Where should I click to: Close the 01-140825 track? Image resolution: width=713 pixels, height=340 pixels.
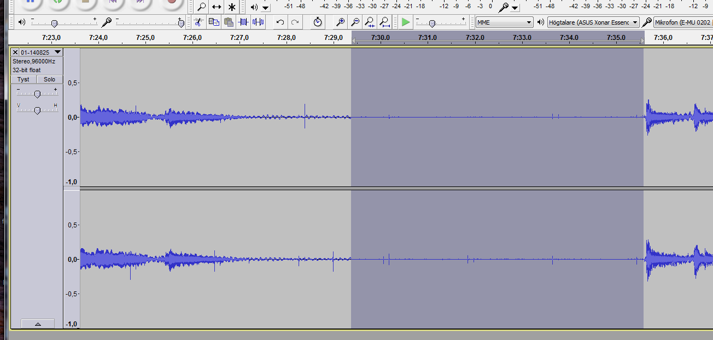[15, 52]
